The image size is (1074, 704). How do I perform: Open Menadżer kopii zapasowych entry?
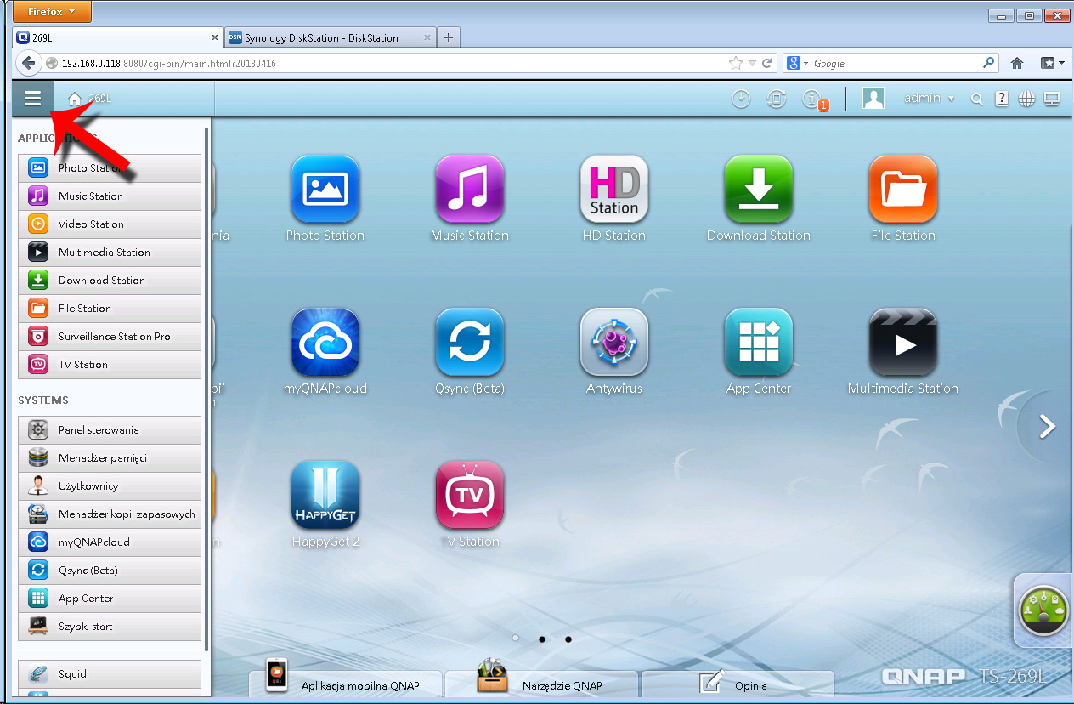click(110, 514)
